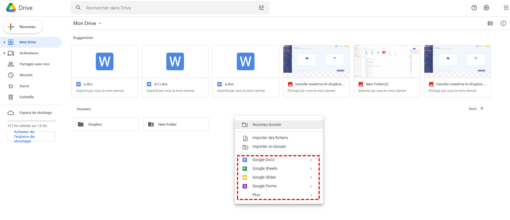Click the search filter options icon
The width and height of the screenshot is (510, 220).
(x=261, y=8)
